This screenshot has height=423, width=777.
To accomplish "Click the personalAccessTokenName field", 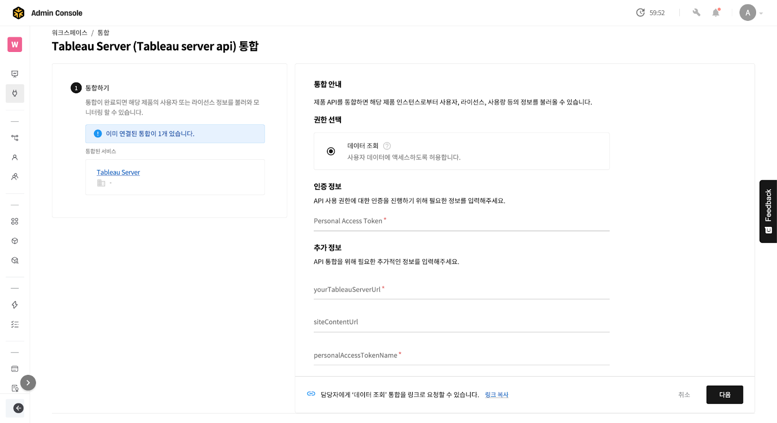I will point(461,356).
